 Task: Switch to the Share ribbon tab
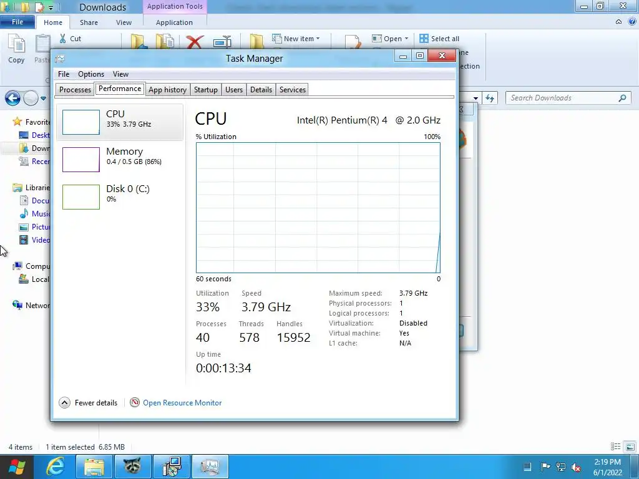(89, 22)
